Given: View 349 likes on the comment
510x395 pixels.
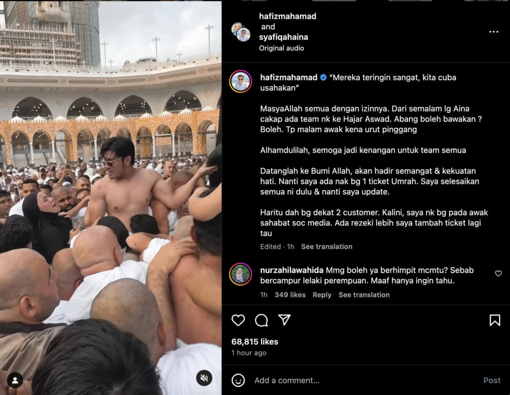Looking at the screenshot, I should pos(290,294).
